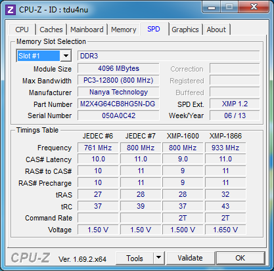The height and width of the screenshot is (271, 274).
Task: Select the Nanya Technology manufacturer field
Action: tap(118, 92)
